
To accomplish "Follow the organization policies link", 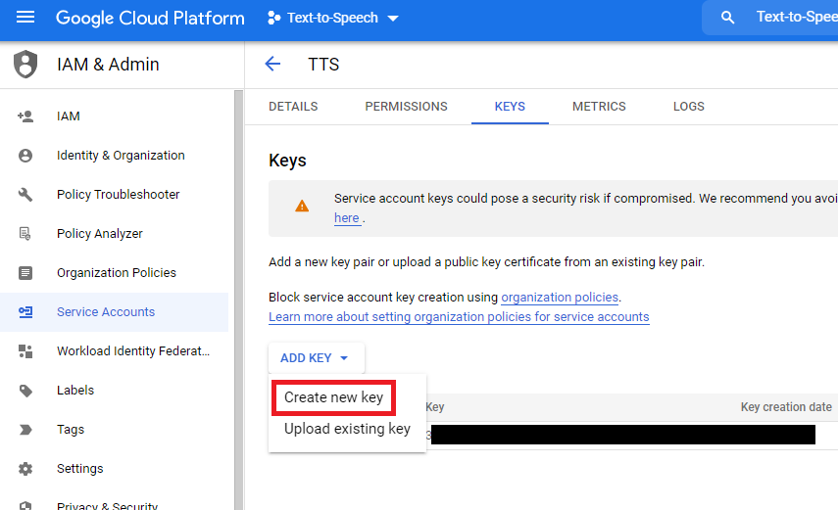I will [560, 298].
